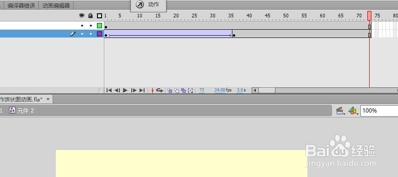Viewport: 398px width, 177px height.
Task: Toggle lock dot of the top layer
Action: (91, 26)
